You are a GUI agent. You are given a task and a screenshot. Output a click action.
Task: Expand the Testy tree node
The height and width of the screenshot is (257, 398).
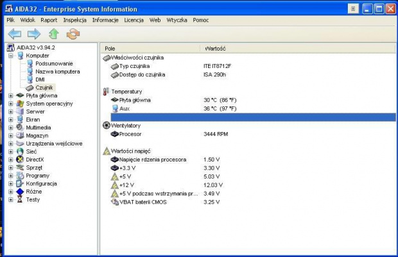(x=11, y=199)
